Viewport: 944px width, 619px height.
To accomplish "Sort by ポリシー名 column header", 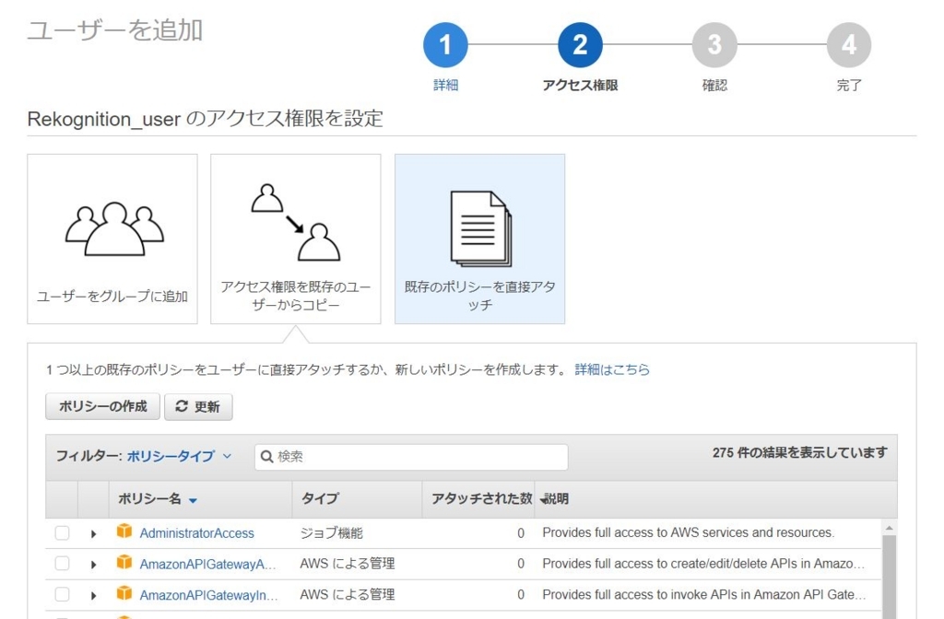I will [157, 498].
